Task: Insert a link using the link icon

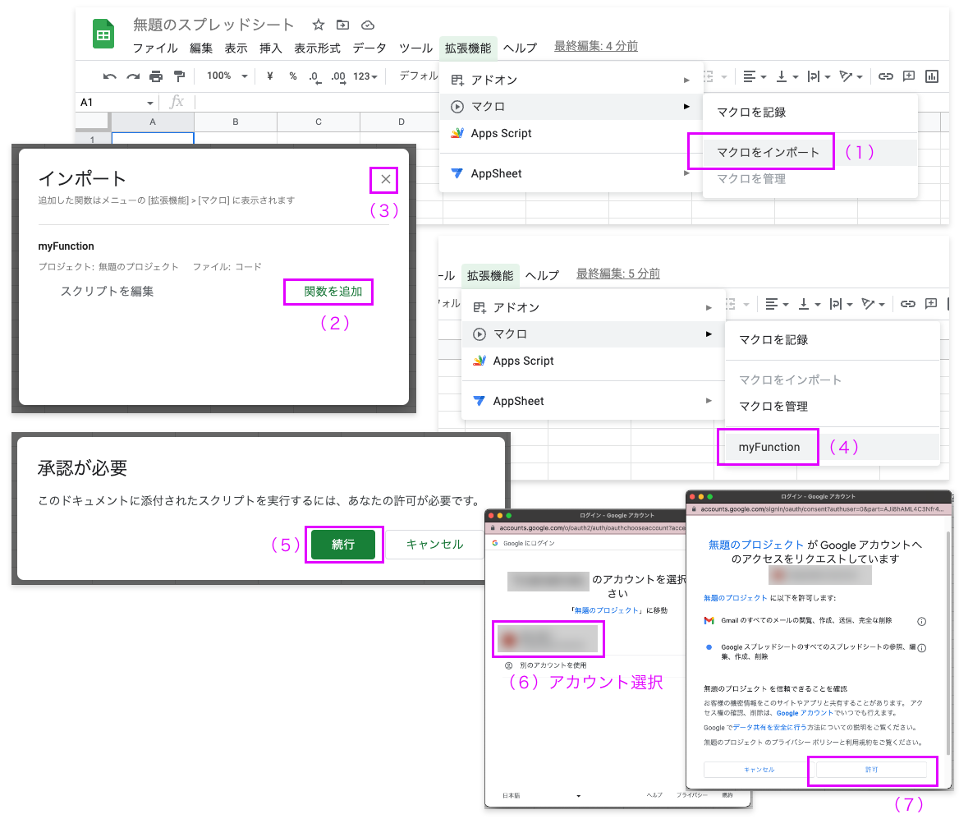Action: pos(885,76)
